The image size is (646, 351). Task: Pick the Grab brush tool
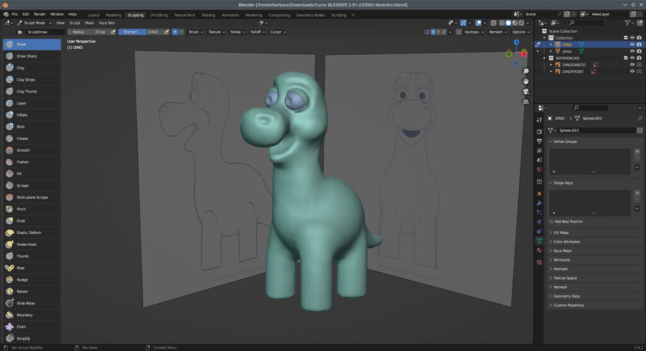point(21,221)
